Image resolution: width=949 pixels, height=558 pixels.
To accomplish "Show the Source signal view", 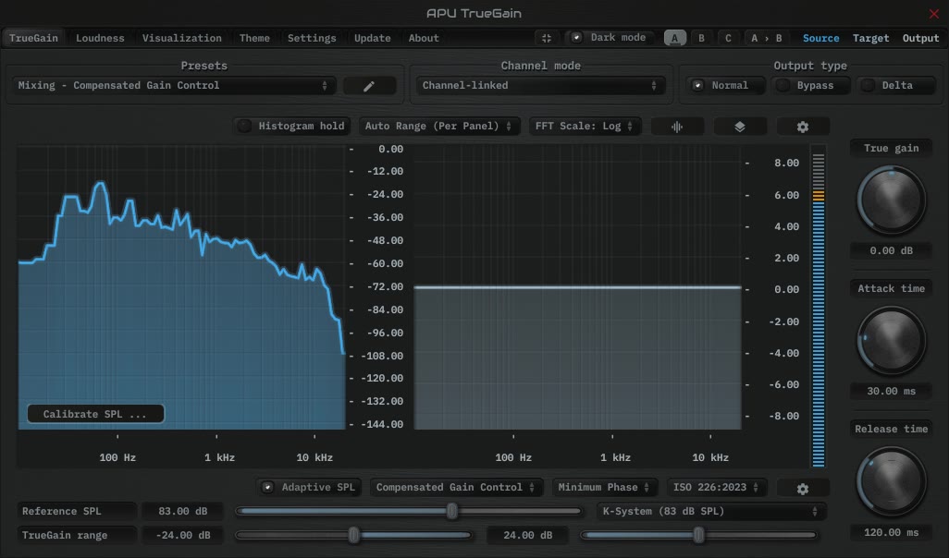I will click(820, 38).
